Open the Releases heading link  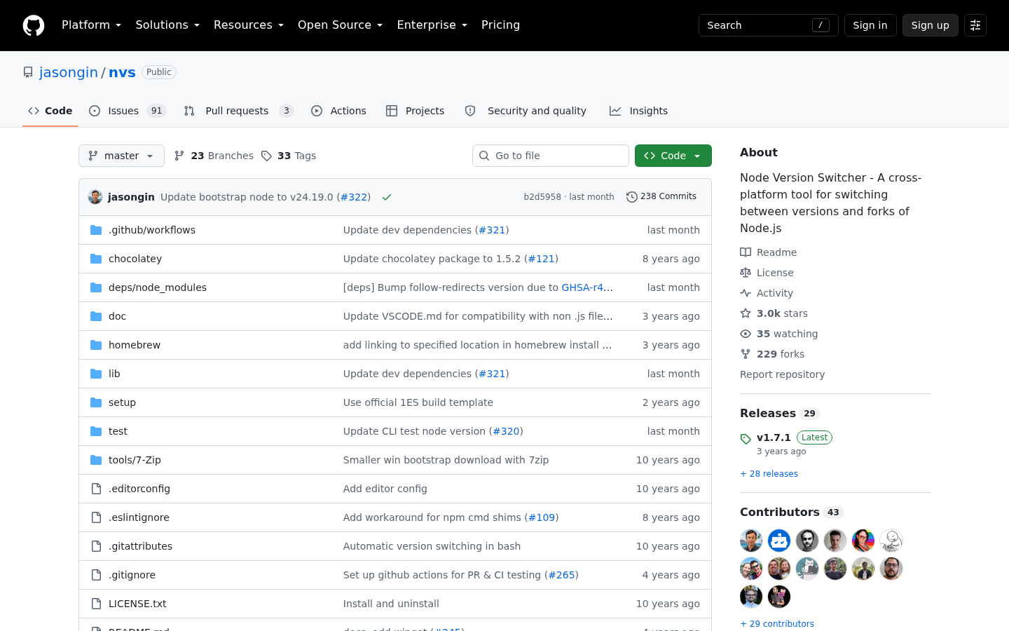[x=768, y=414]
